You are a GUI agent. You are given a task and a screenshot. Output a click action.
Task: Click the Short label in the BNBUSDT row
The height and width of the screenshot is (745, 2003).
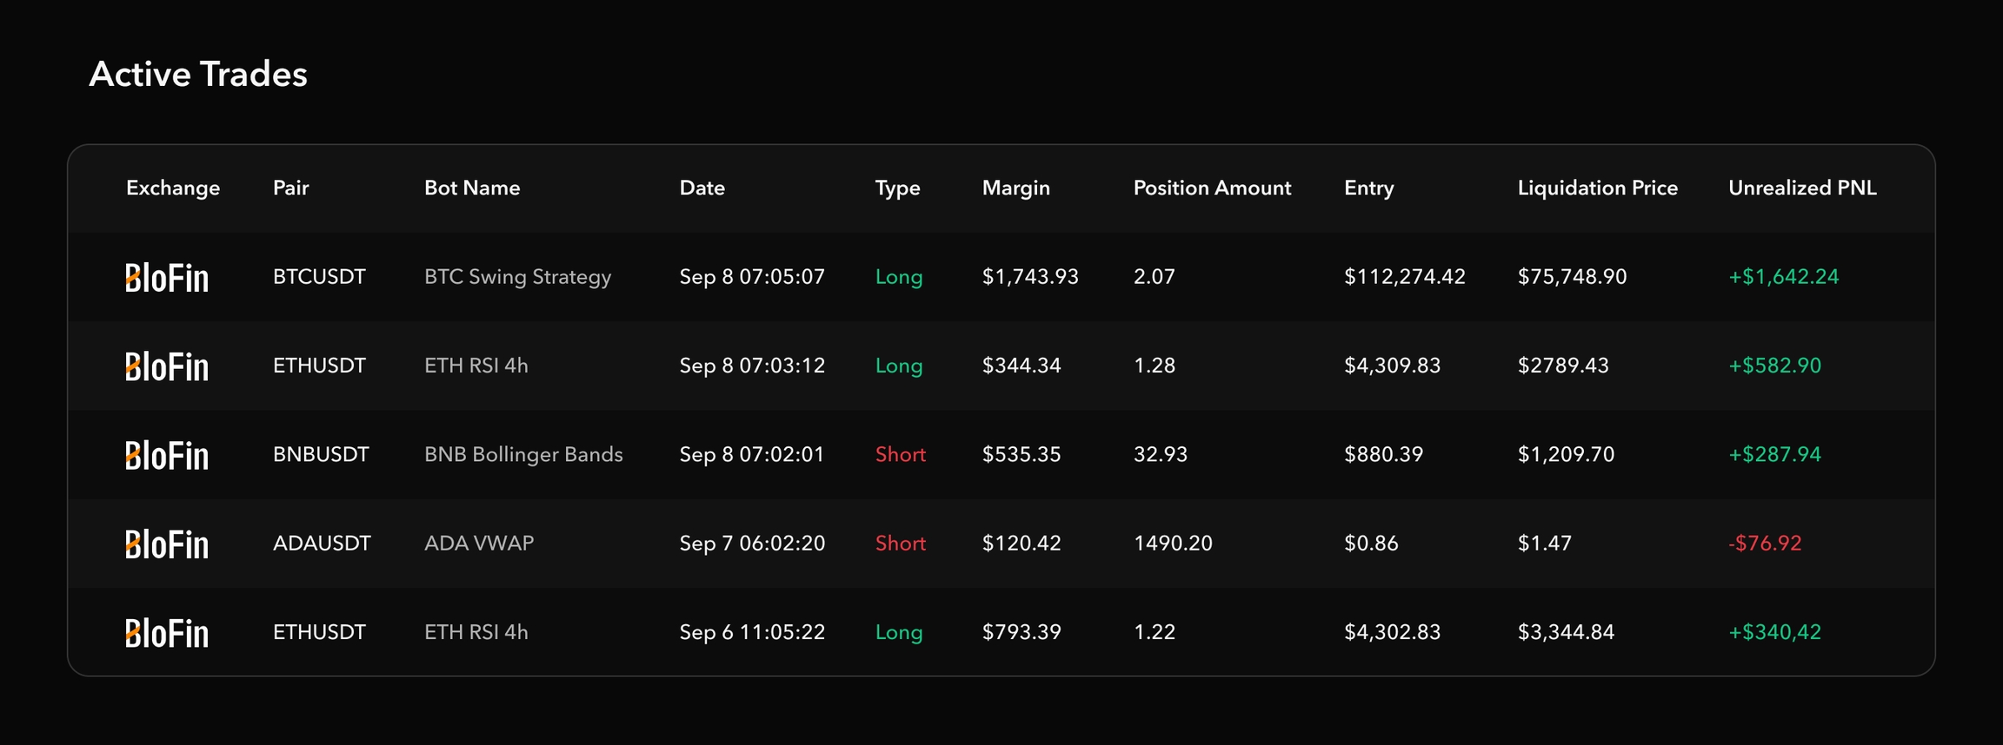[x=900, y=455]
